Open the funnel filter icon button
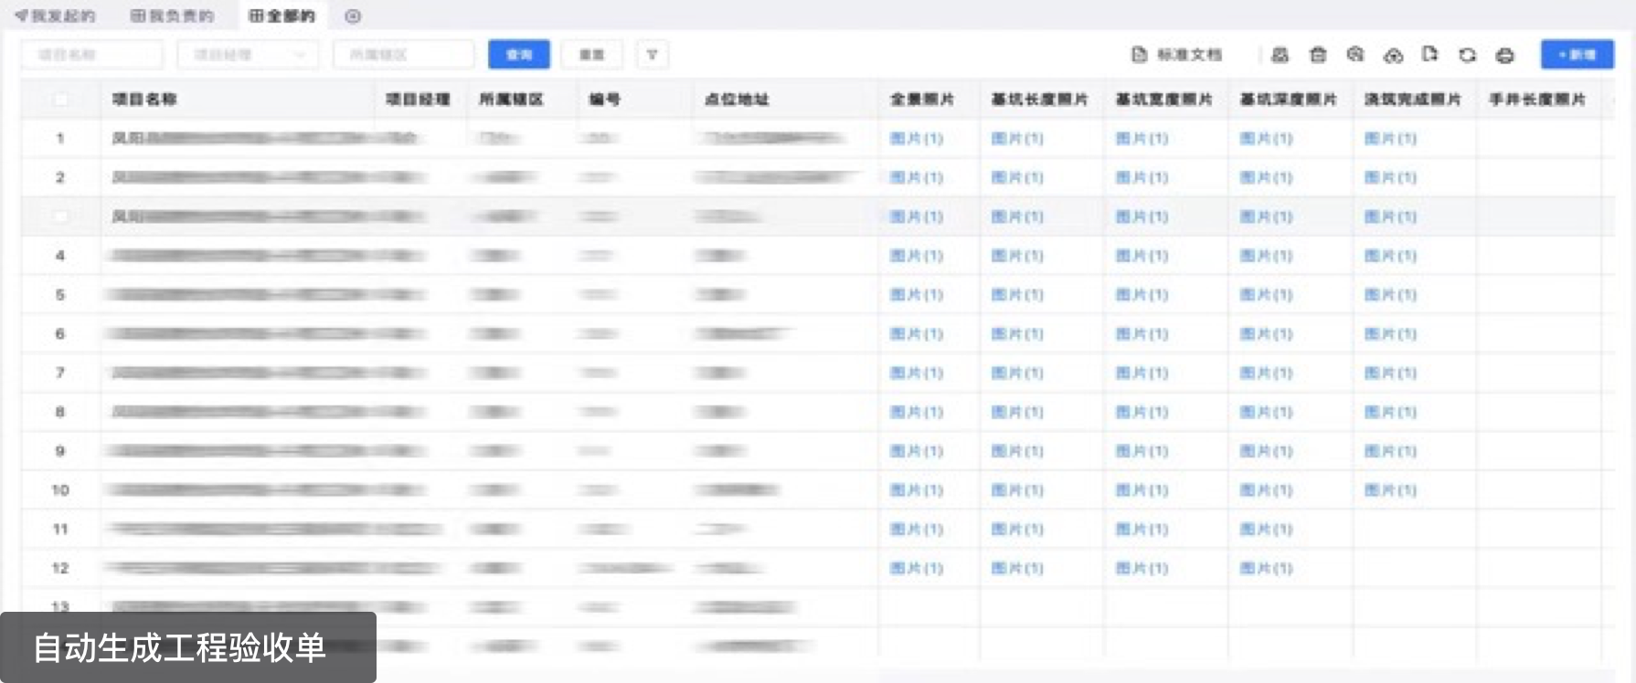 [652, 55]
